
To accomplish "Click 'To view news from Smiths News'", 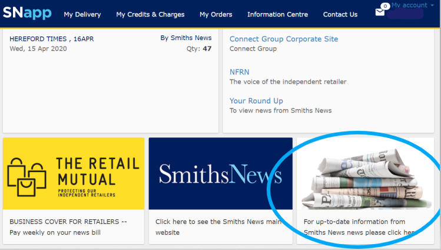I will [280, 110].
